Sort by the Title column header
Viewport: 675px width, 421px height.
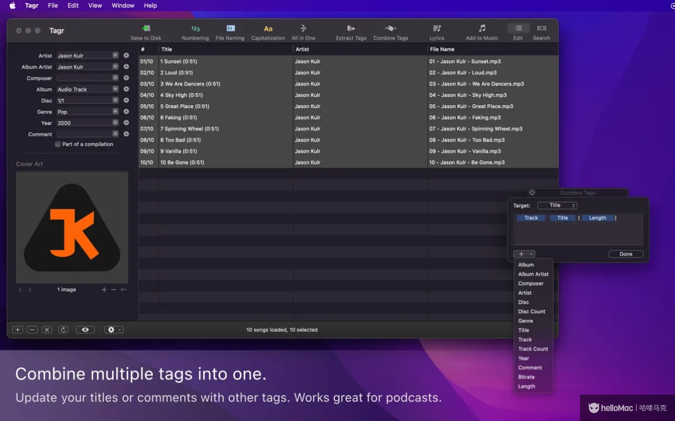[226, 49]
